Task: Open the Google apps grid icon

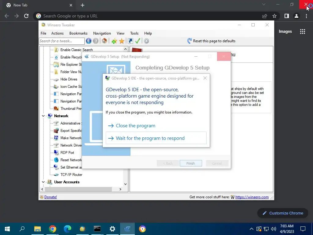Action: coord(303,32)
